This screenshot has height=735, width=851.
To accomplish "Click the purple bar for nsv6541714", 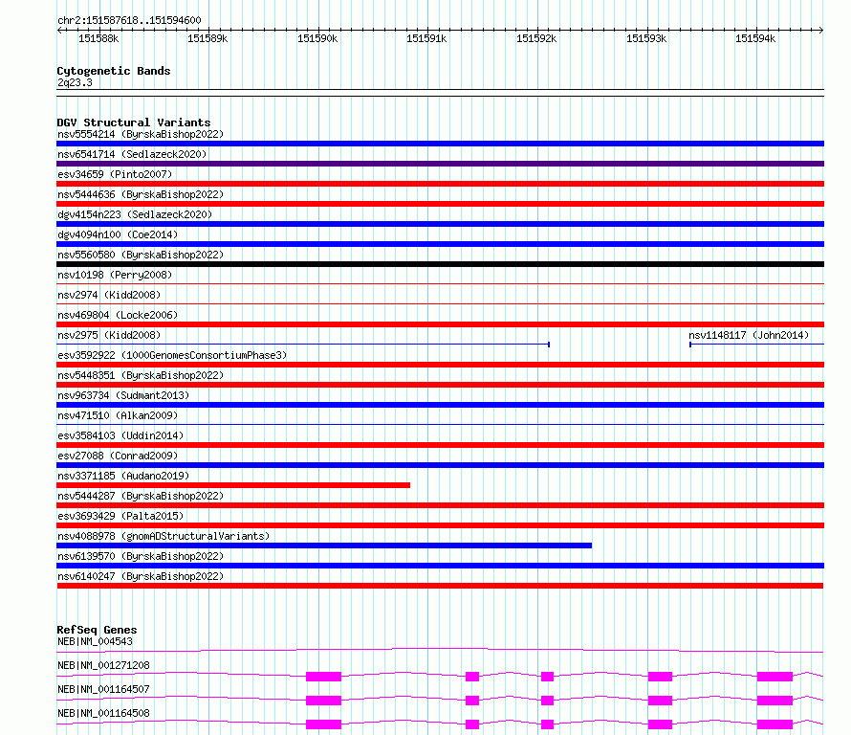I will pos(440,164).
